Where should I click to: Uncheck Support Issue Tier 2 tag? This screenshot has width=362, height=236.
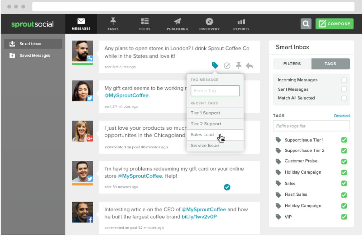point(344,151)
